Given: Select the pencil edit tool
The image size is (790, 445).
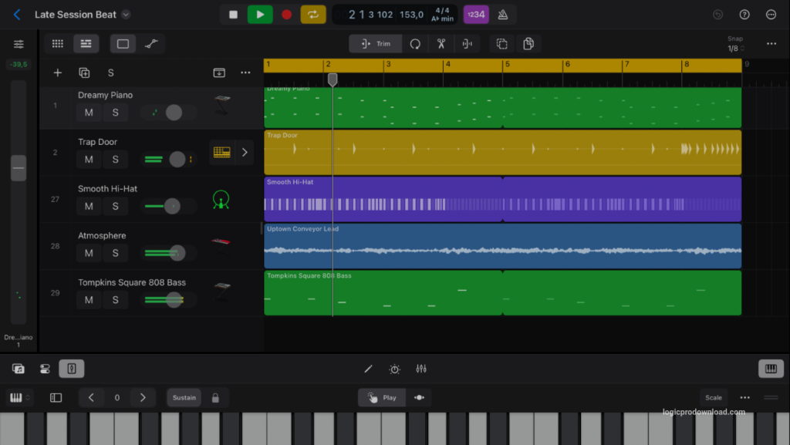Looking at the screenshot, I should click(368, 369).
